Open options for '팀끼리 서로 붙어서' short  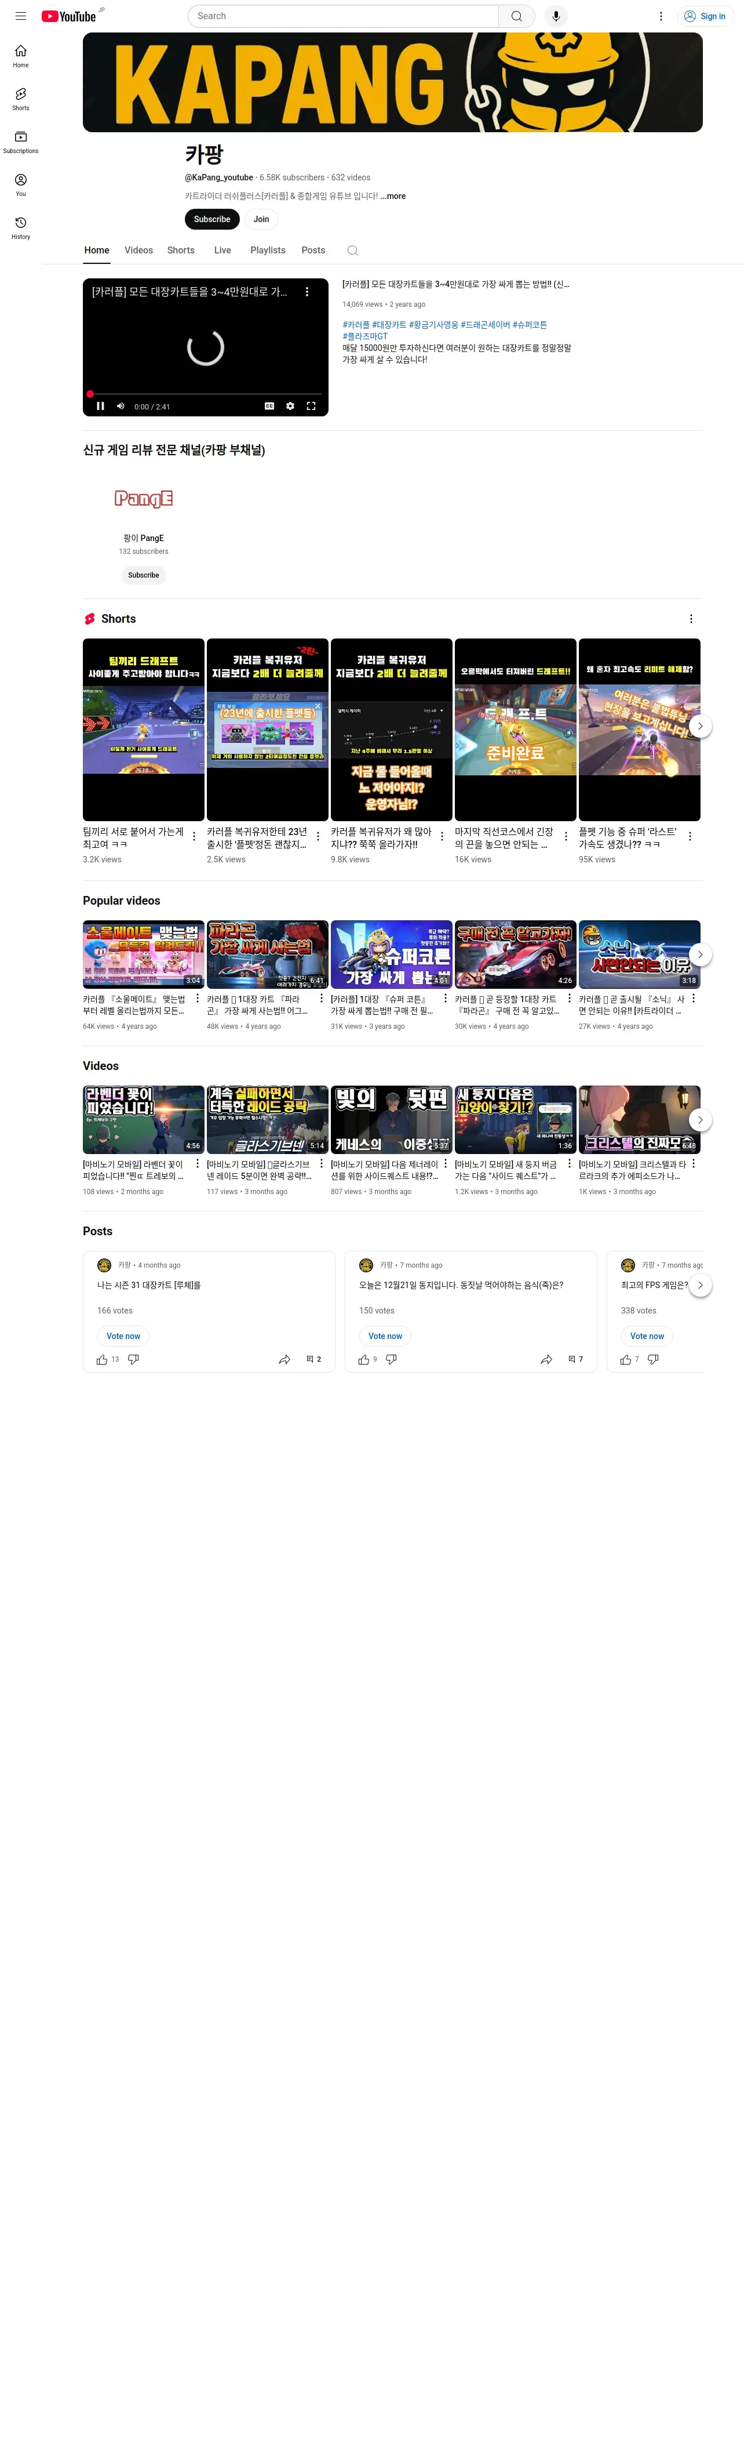(x=194, y=837)
